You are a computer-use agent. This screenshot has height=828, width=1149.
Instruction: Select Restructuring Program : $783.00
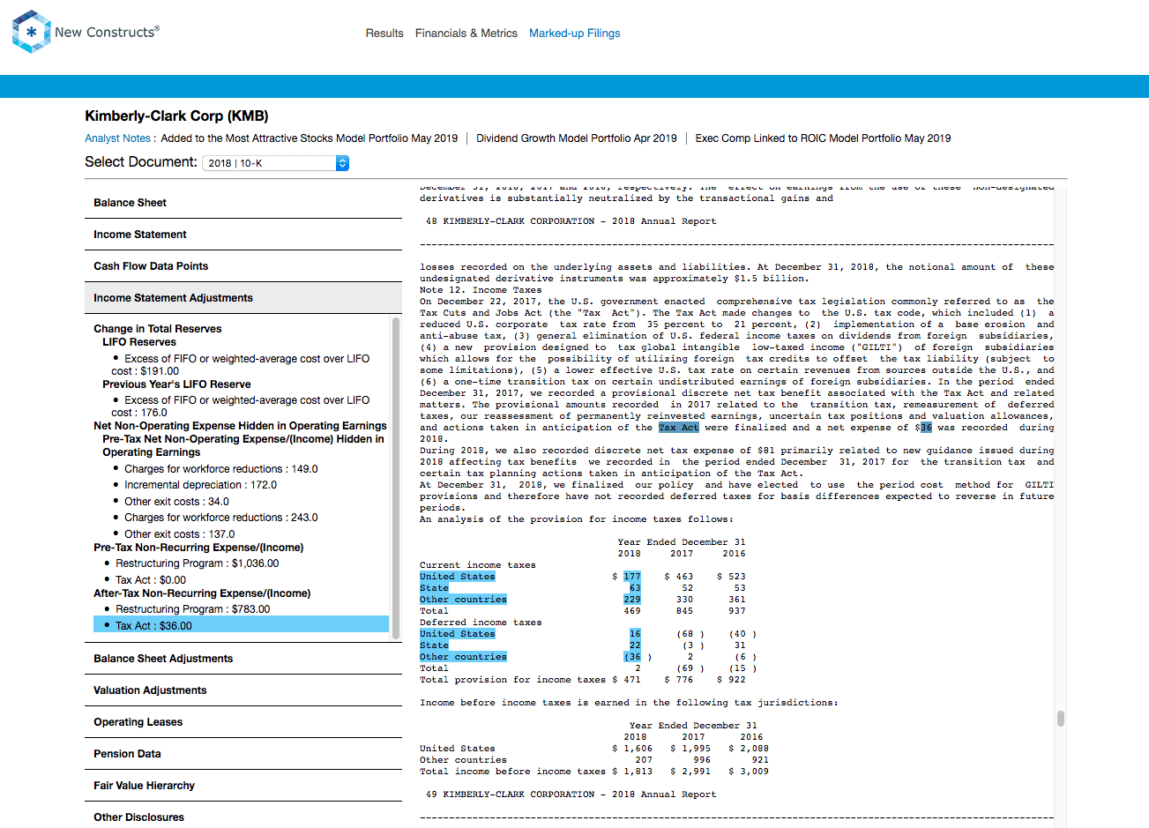pyautogui.click(x=192, y=609)
